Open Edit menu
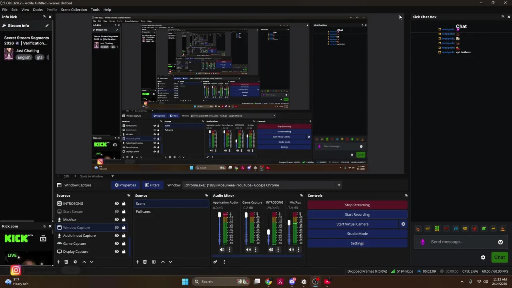Viewport: 512px width, 288px height. 14,10
